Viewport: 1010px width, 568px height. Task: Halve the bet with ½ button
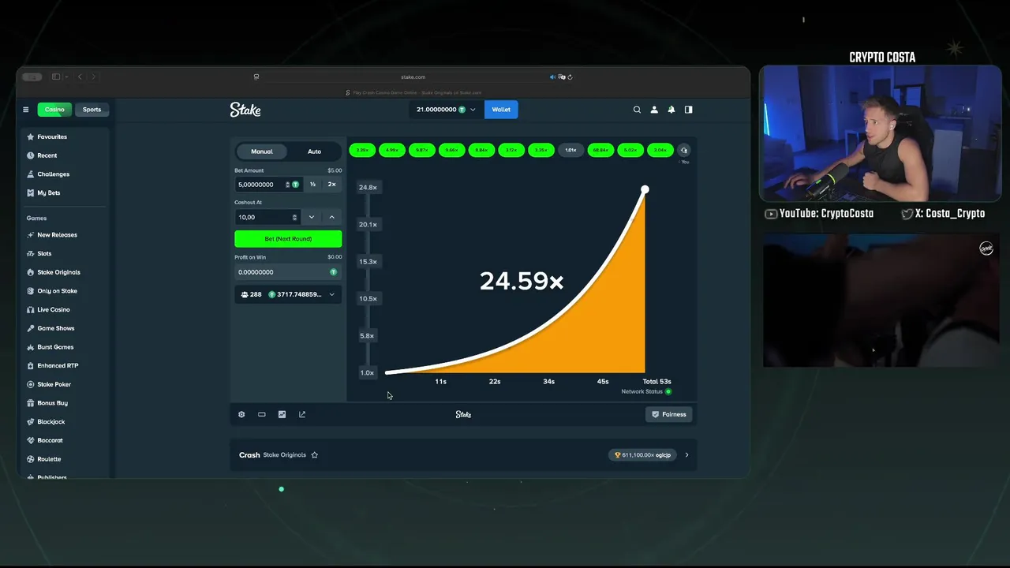[x=312, y=185]
